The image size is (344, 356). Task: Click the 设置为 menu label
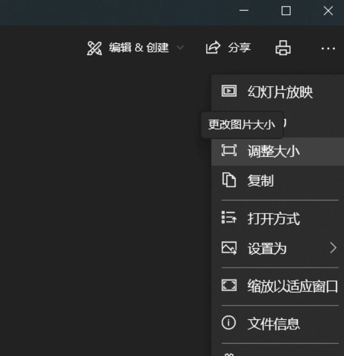coord(267,249)
